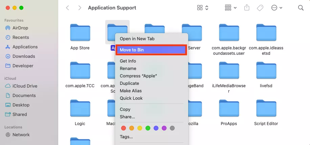
Task: Choose Duplicate from context menu
Action: [x=151, y=83]
